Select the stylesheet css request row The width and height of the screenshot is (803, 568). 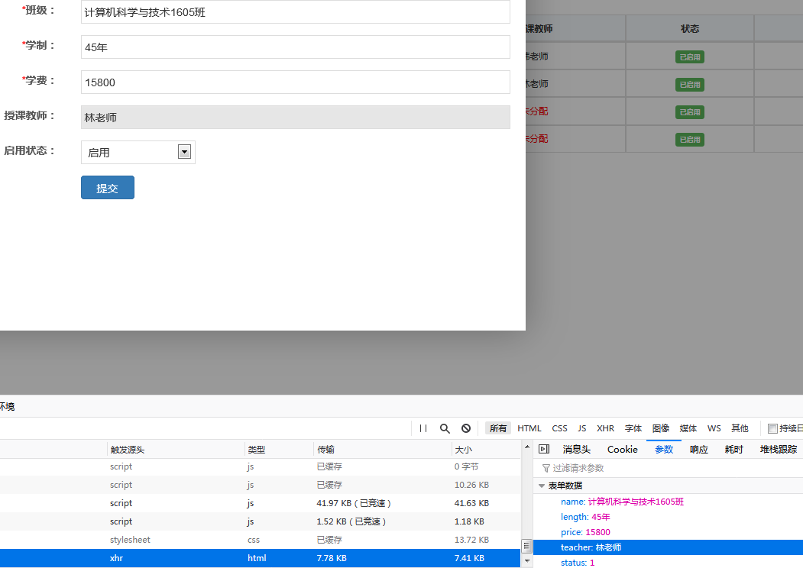tap(261, 540)
